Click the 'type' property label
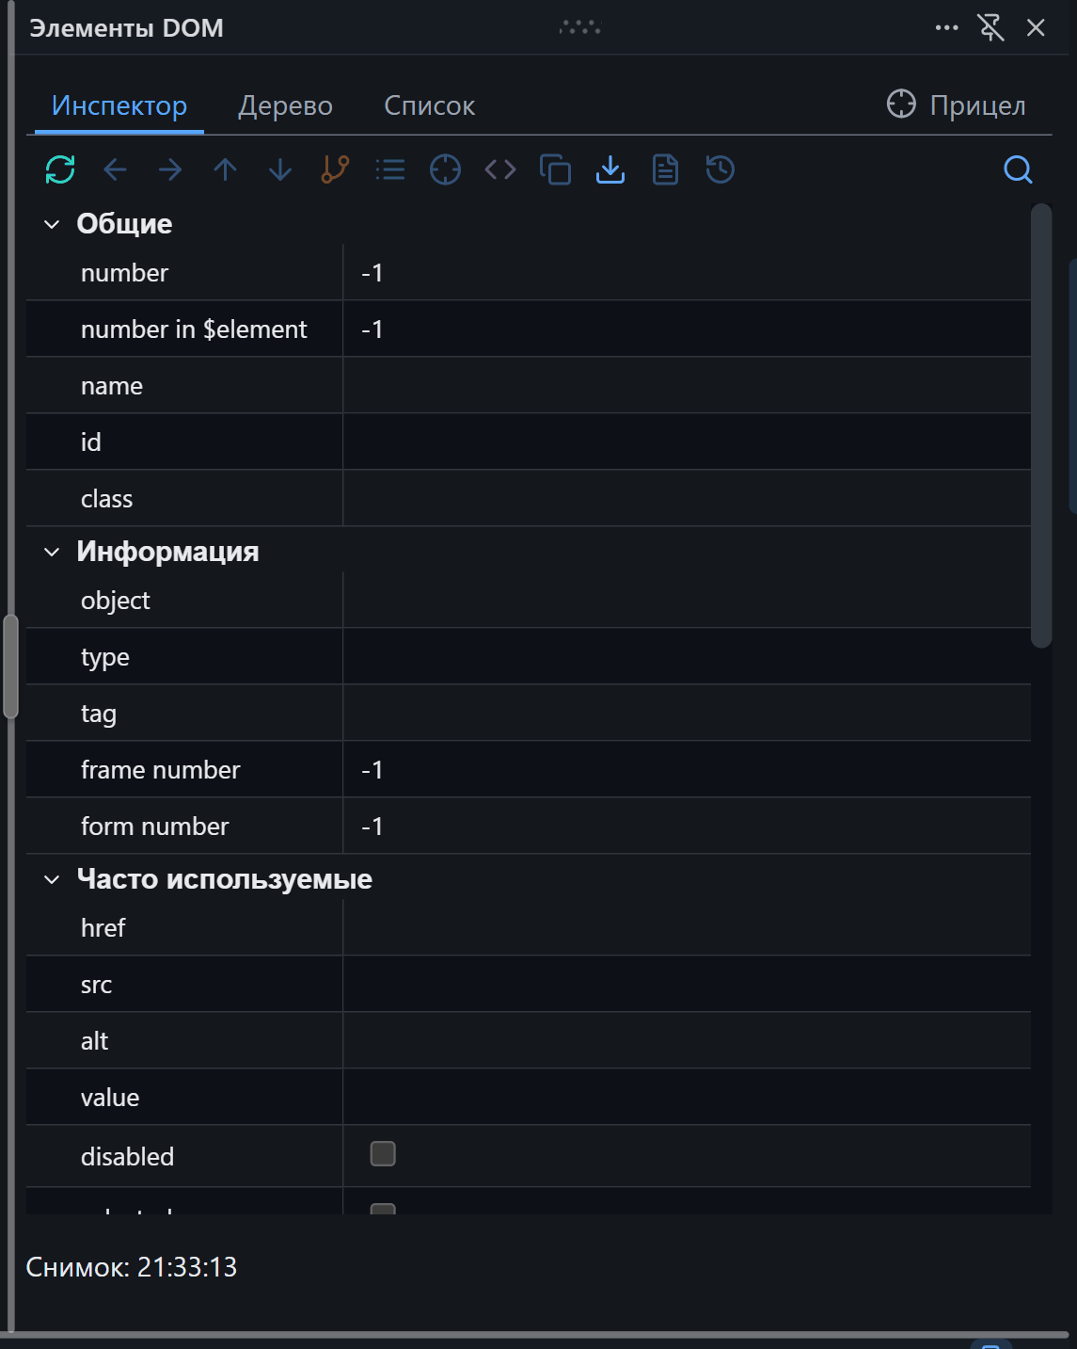 click(x=105, y=658)
